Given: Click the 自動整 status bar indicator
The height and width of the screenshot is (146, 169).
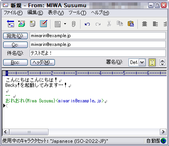Looking at the screenshot, I should click(153, 141).
